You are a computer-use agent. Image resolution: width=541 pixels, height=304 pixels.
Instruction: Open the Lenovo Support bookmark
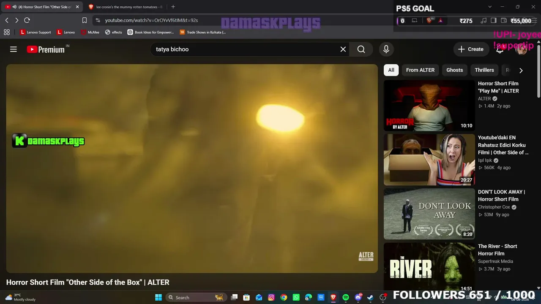[x=36, y=32]
